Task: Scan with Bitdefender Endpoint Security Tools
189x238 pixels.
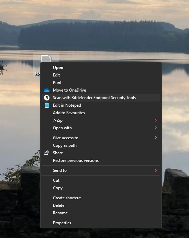Action: 101,98
